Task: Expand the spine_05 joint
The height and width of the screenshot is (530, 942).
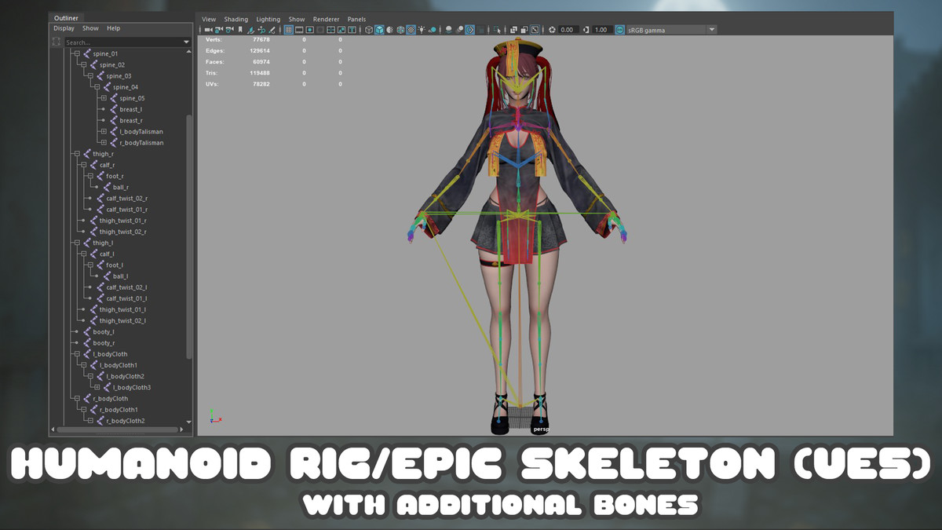Action: point(104,98)
